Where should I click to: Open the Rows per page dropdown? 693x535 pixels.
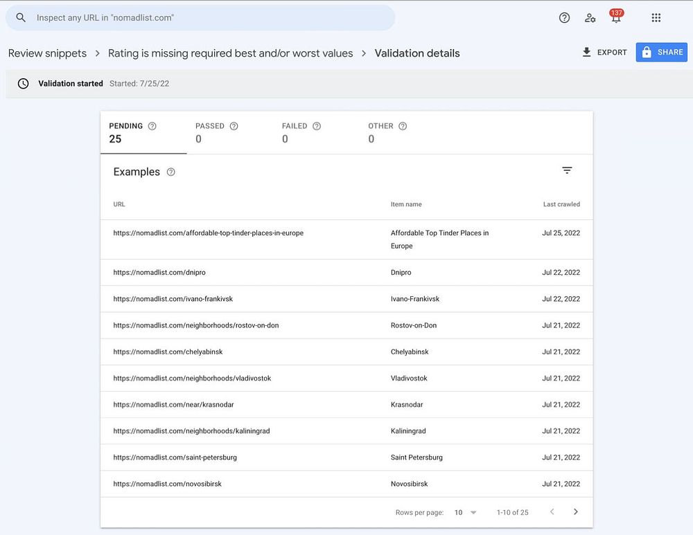pyautogui.click(x=466, y=513)
